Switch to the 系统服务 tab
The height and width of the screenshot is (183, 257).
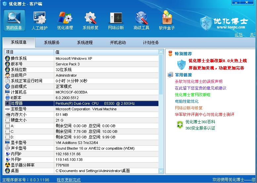click(x=52, y=43)
